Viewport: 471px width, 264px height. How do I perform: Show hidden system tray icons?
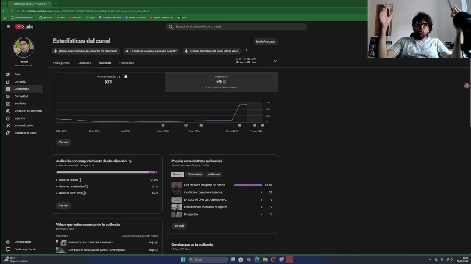point(430,260)
